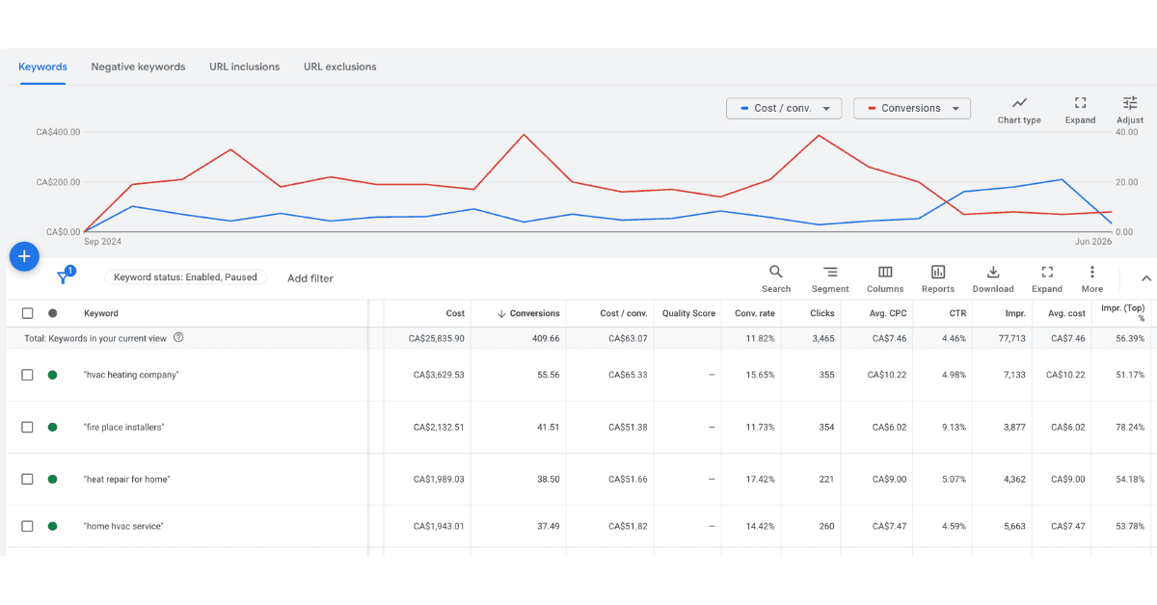Image resolution: width=1157 pixels, height=605 pixels.
Task: Click impressions value 5,663
Action: click(x=1014, y=526)
